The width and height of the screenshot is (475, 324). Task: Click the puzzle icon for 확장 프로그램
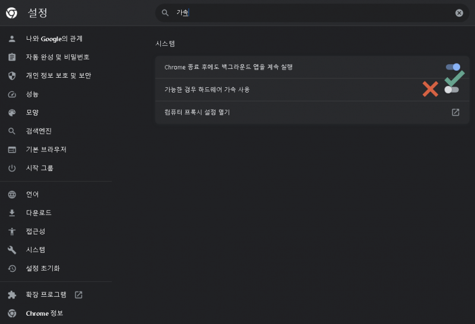(x=12, y=295)
